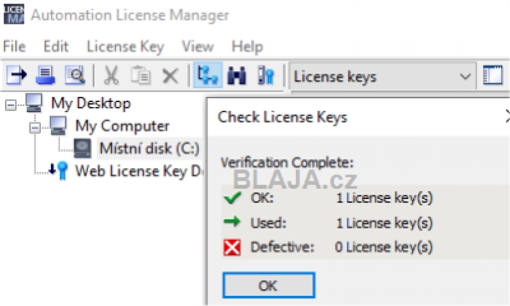Open the File menu
Screen dimensions: 510x306
pos(14,46)
